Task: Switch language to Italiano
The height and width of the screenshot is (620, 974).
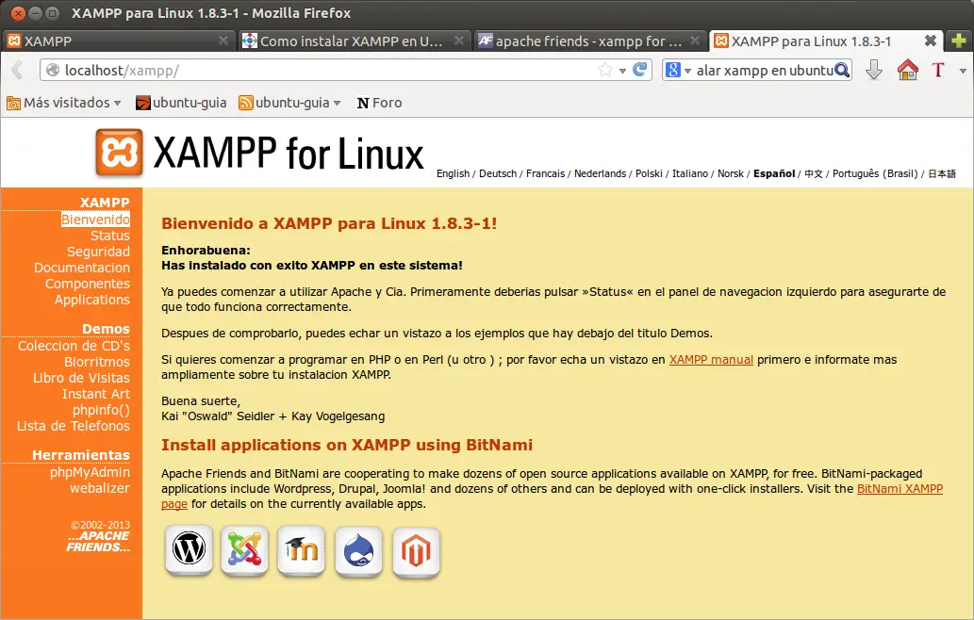Action: (690, 173)
